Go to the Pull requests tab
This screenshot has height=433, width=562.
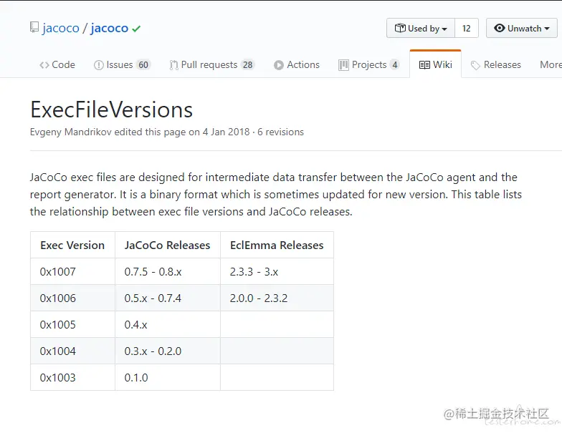click(x=212, y=64)
